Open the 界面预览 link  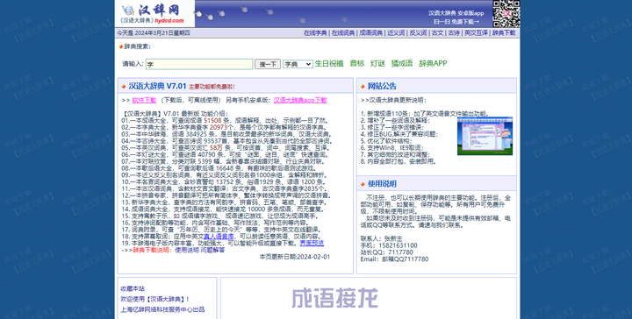[312, 244]
